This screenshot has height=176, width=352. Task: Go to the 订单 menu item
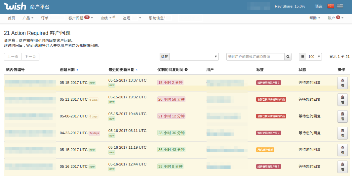pos(45,18)
